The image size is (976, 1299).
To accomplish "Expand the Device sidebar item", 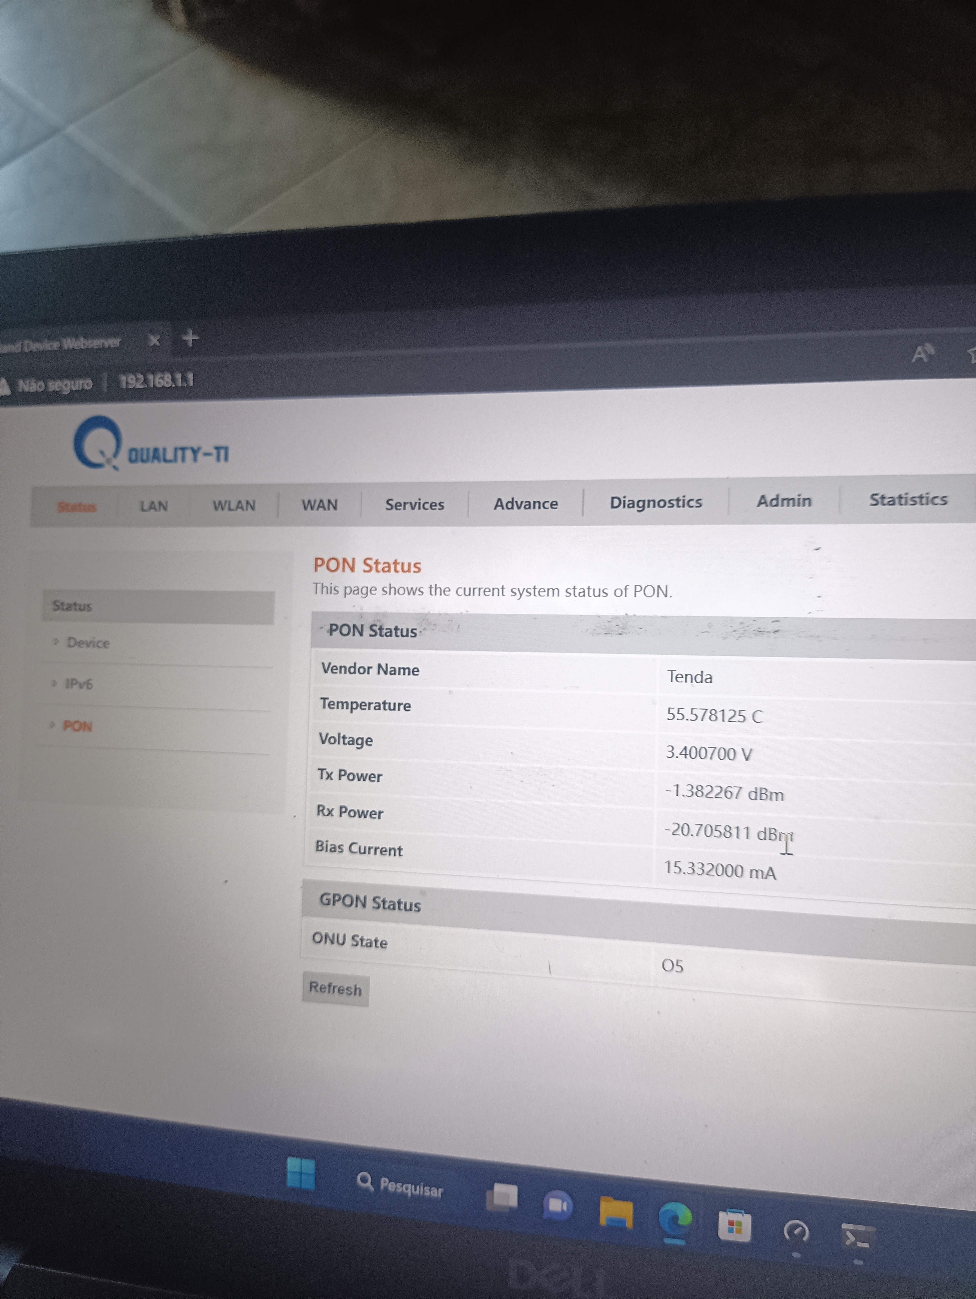I will 88,642.
